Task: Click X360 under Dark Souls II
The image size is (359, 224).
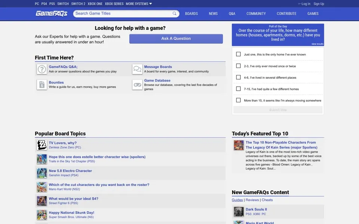Action: (x=257, y=214)
